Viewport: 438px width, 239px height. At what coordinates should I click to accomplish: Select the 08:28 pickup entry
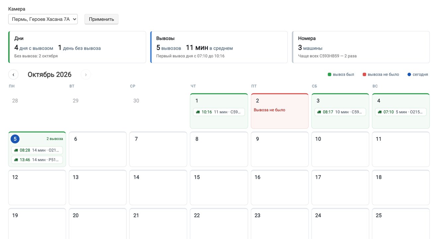37,150
